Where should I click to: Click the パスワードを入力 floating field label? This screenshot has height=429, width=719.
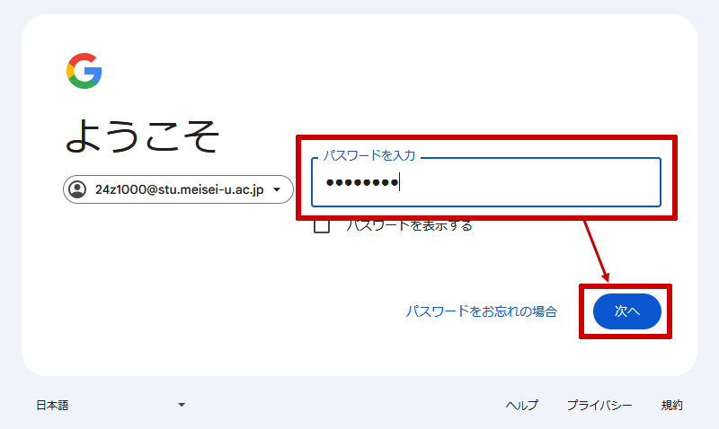pos(369,155)
